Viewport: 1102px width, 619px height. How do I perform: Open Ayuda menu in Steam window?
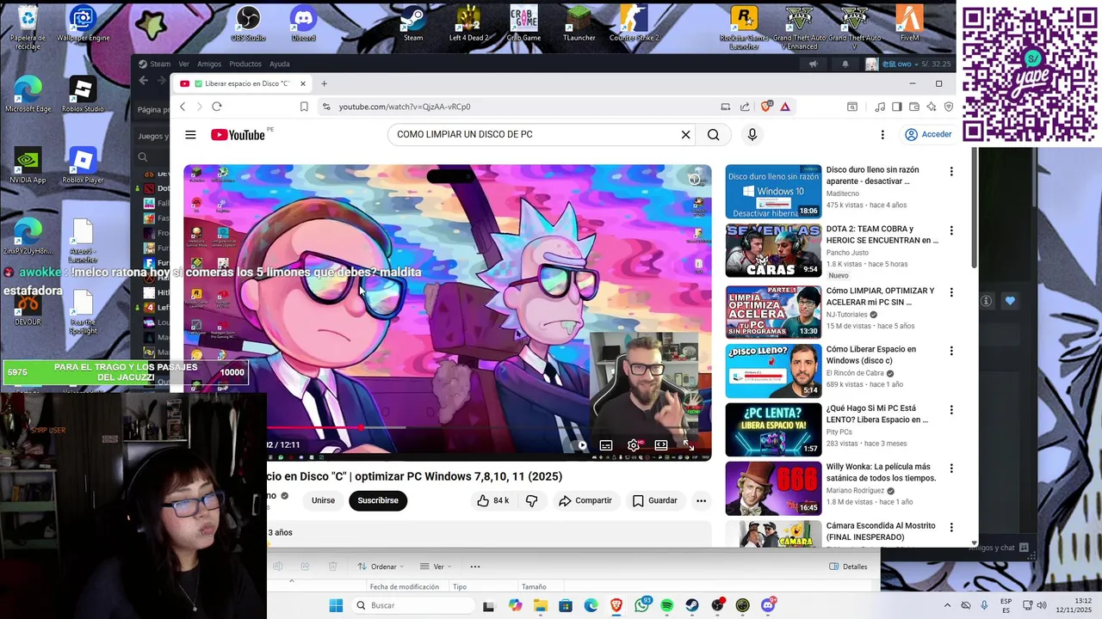280,64
